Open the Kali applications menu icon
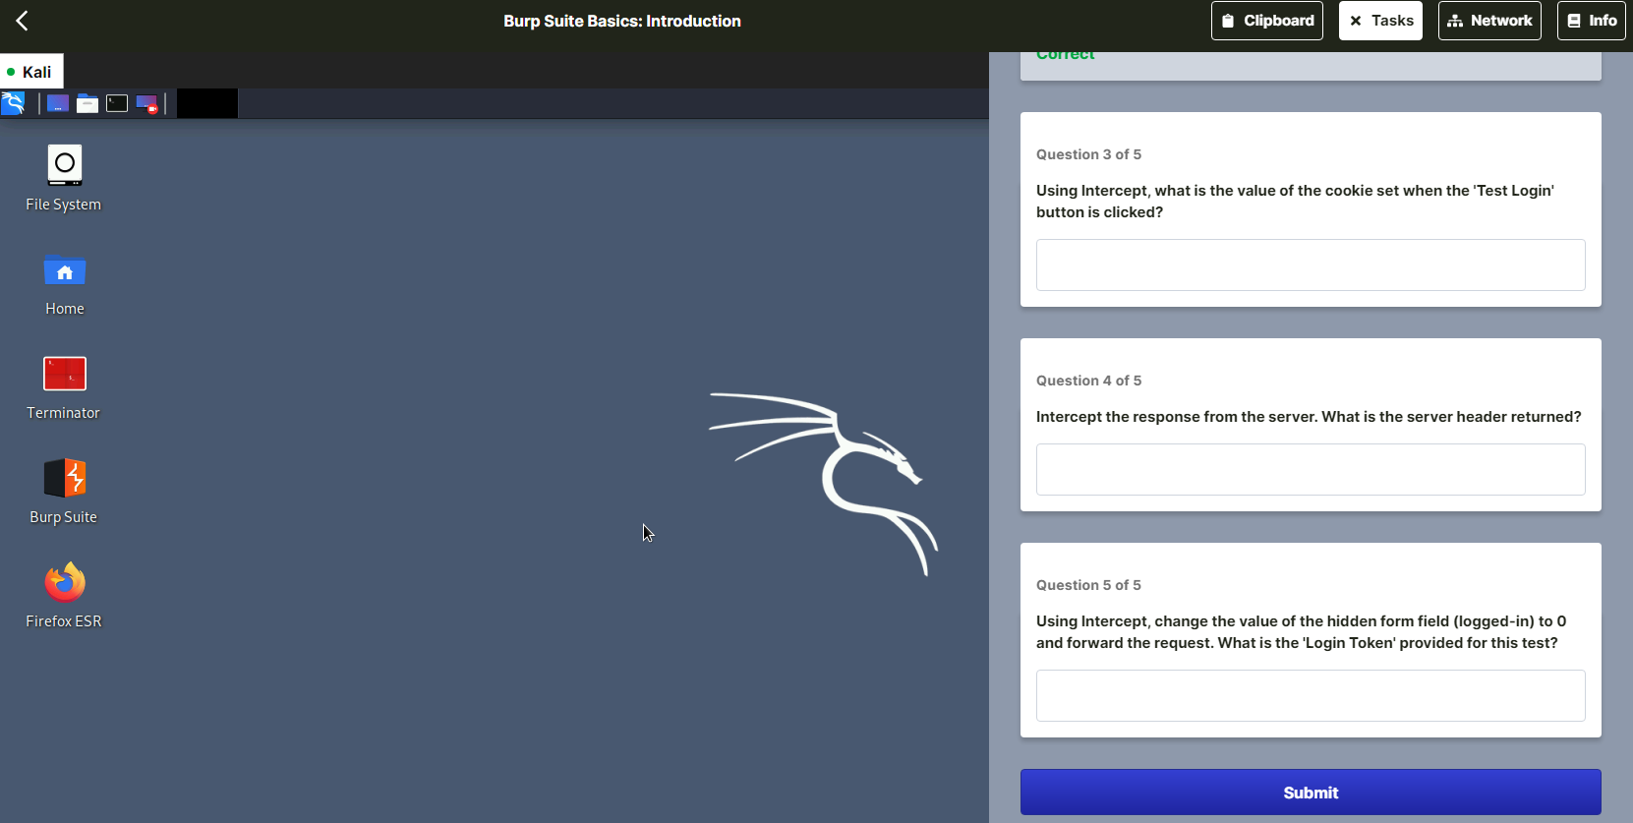 (13, 103)
